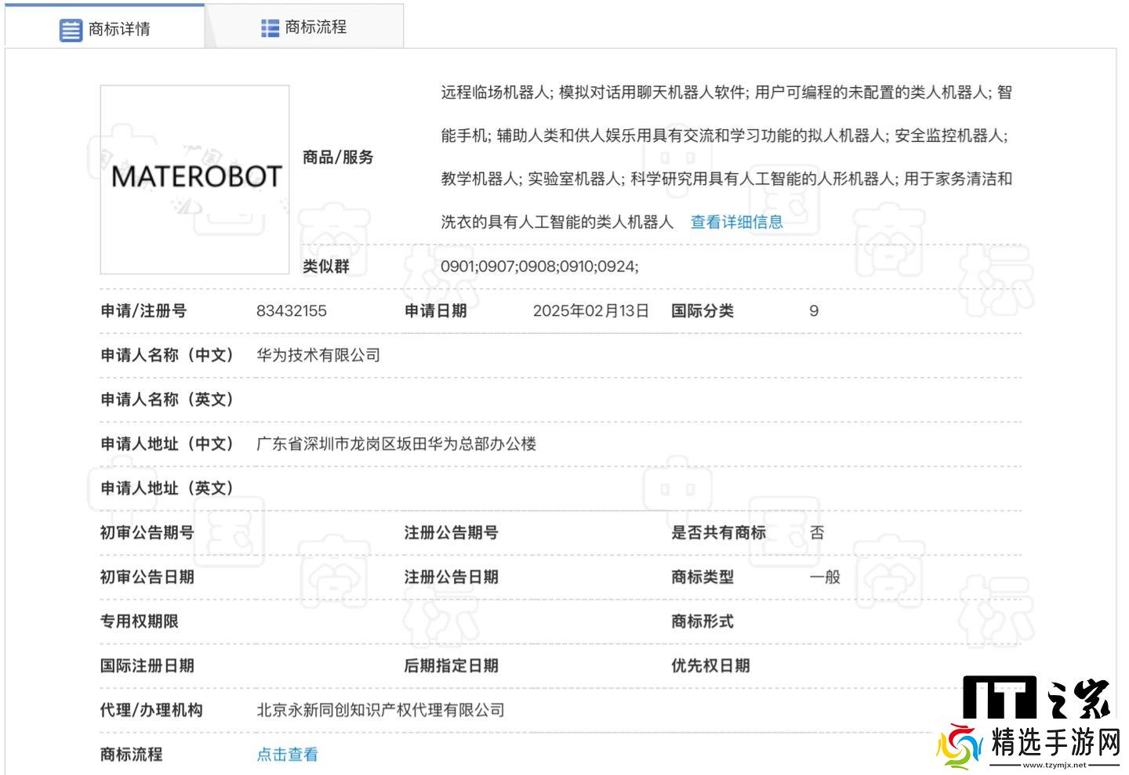
Task: Click the 一般 trademark type value
Action: click(825, 577)
